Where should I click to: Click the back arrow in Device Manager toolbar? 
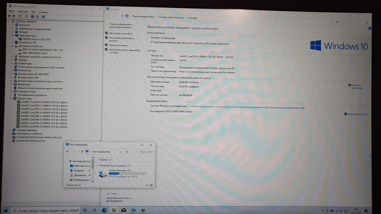click(x=9, y=16)
